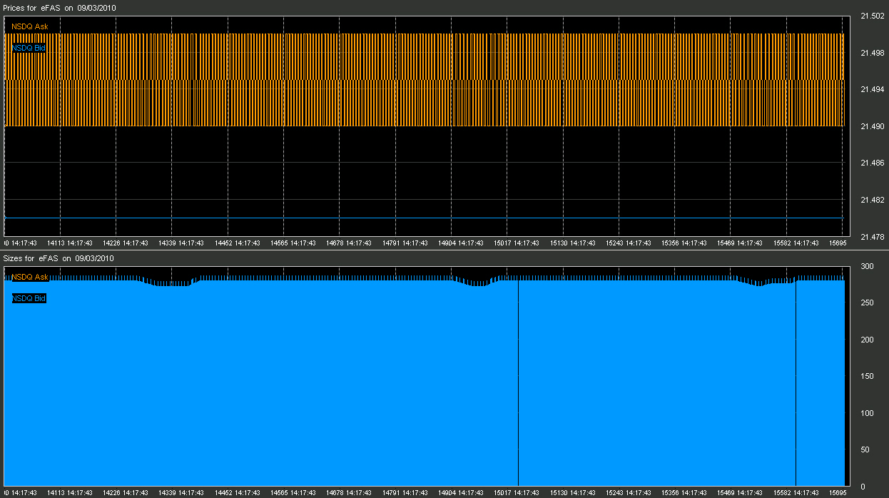Click '14904 14:17:43' label under Sizes chart
The width and height of the screenshot is (889, 498).
[x=461, y=493]
